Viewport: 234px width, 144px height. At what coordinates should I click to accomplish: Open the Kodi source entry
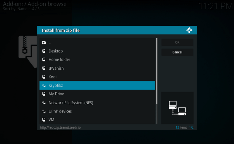pyautogui.click(x=97, y=77)
